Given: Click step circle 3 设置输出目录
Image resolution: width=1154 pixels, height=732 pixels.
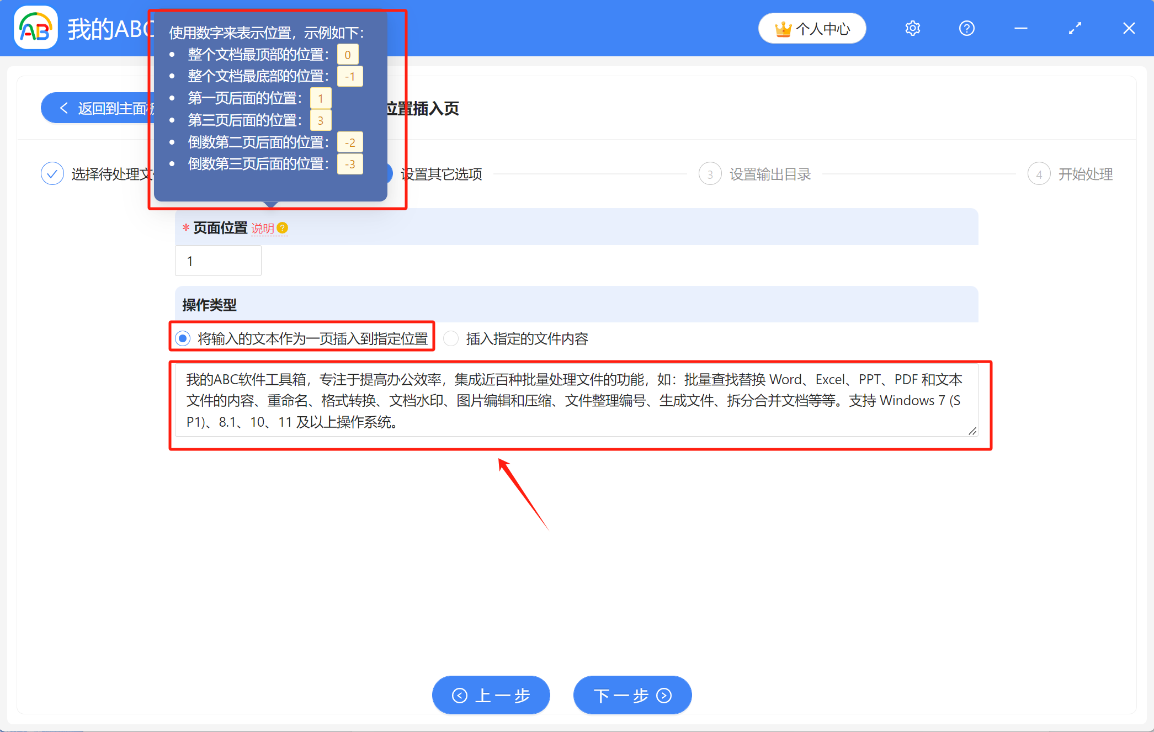Looking at the screenshot, I should pyautogui.click(x=710, y=173).
